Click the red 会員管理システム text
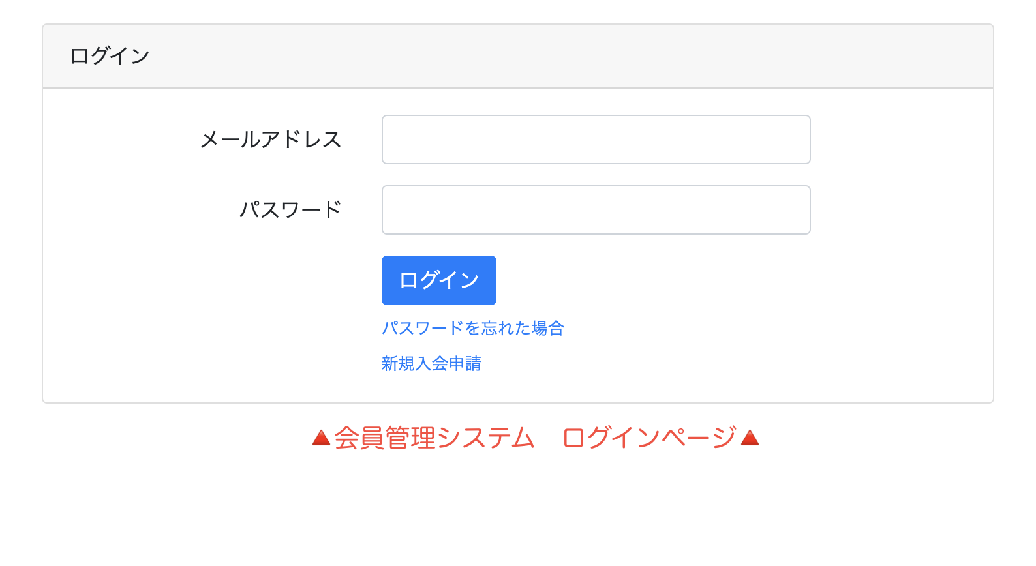 [x=434, y=438]
